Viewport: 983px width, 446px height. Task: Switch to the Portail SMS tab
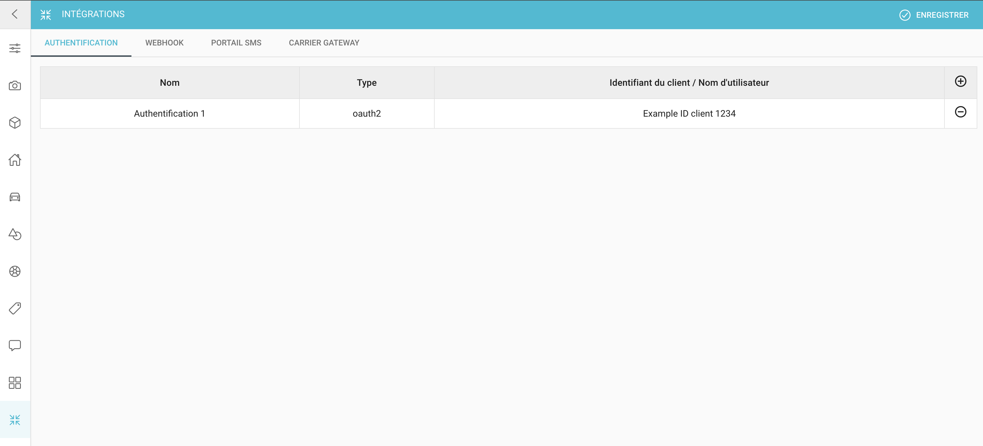(x=236, y=43)
